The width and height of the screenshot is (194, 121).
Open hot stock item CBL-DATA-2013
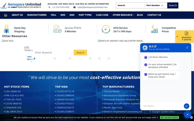click(x=14, y=112)
